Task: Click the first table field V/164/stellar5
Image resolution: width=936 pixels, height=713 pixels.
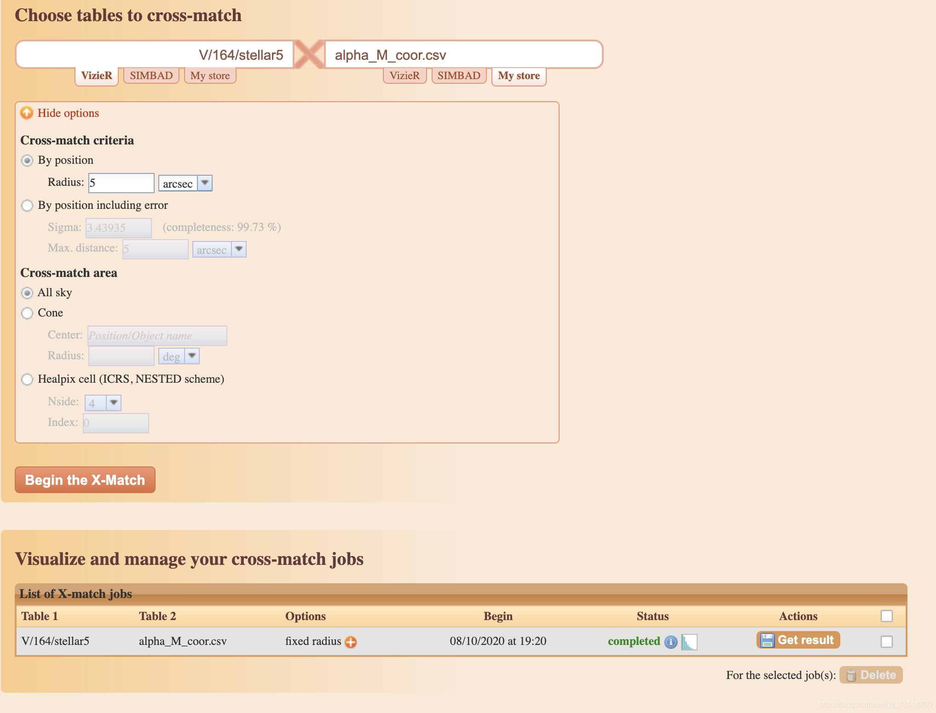Action: point(155,54)
